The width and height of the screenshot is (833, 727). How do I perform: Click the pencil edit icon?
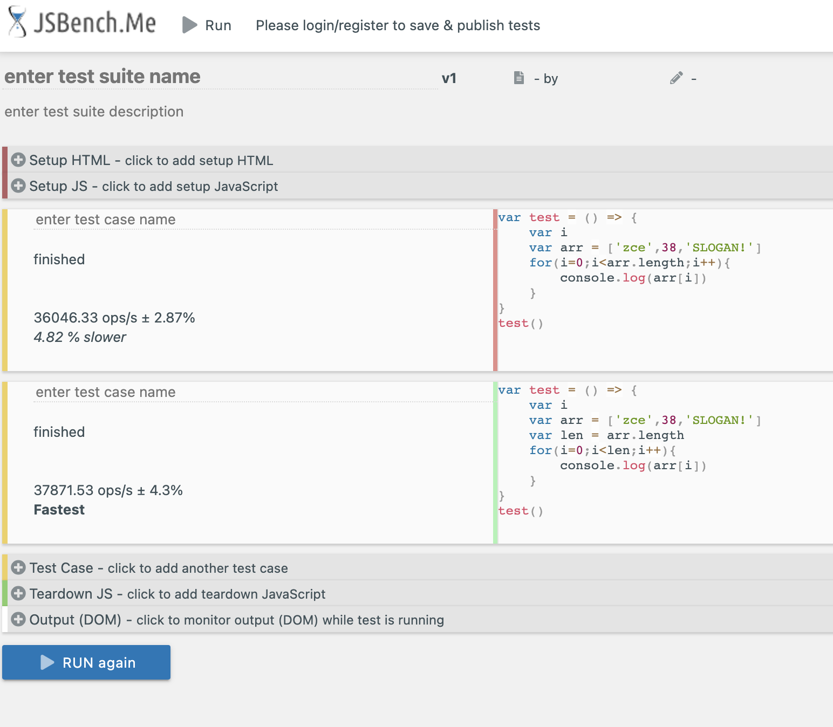pos(676,79)
